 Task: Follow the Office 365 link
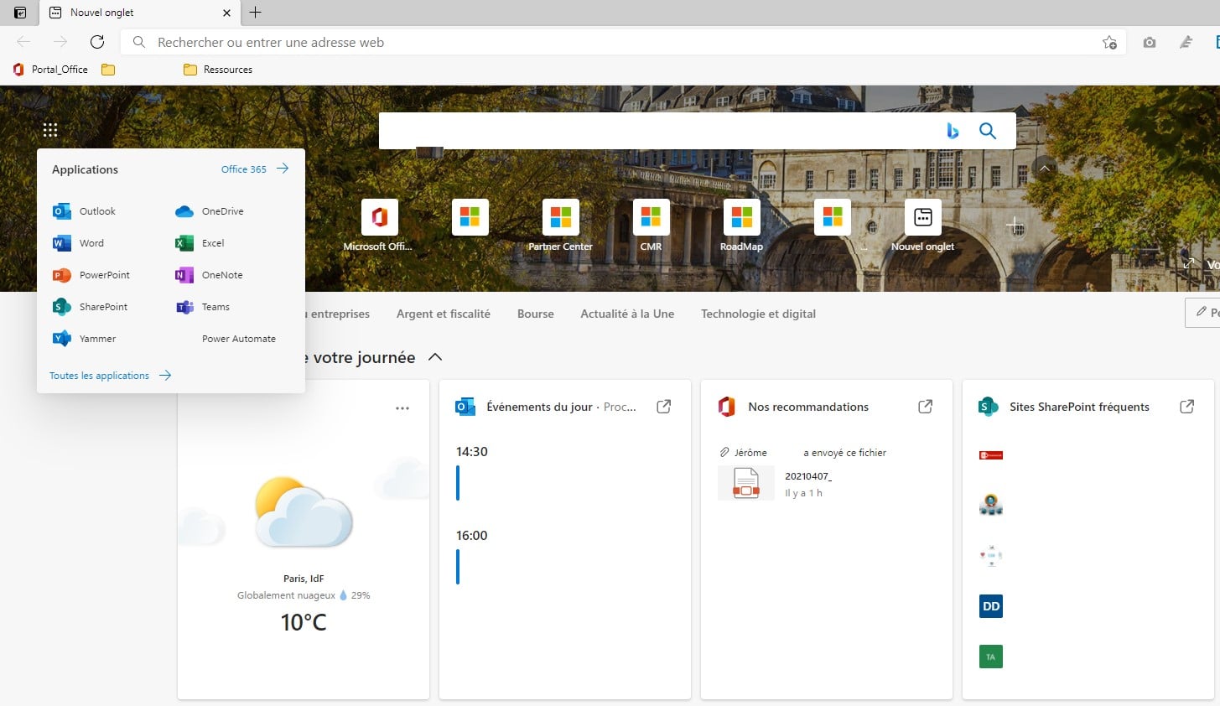click(255, 169)
